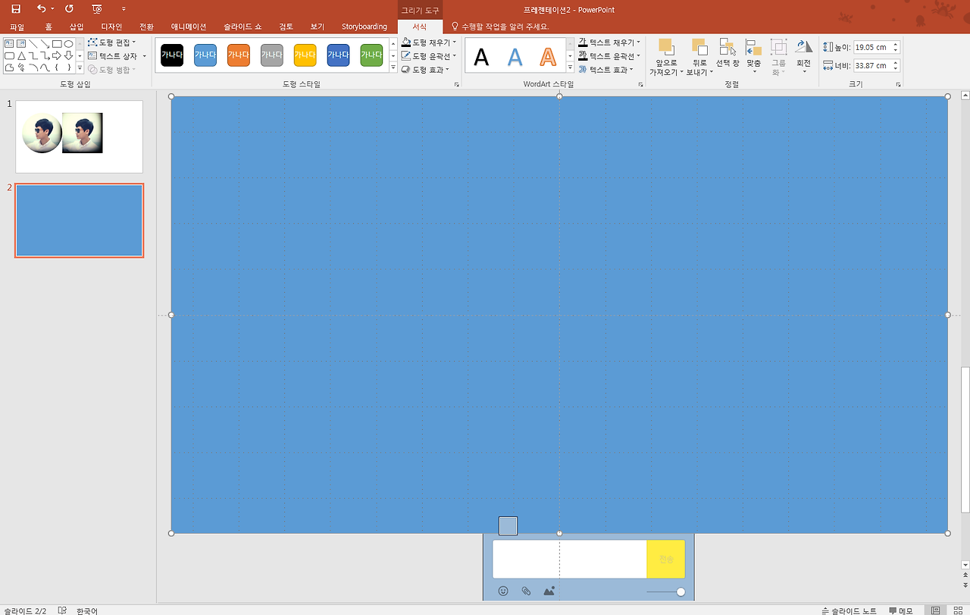Screen dimensions: 970x615
Task: Select the straight line shape in gallery
Action: pyautogui.click(x=33, y=44)
